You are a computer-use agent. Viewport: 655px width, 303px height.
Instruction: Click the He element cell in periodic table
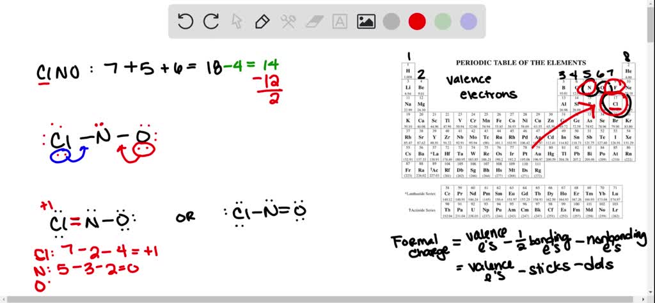pyautogui.click(x=629, y=71)
